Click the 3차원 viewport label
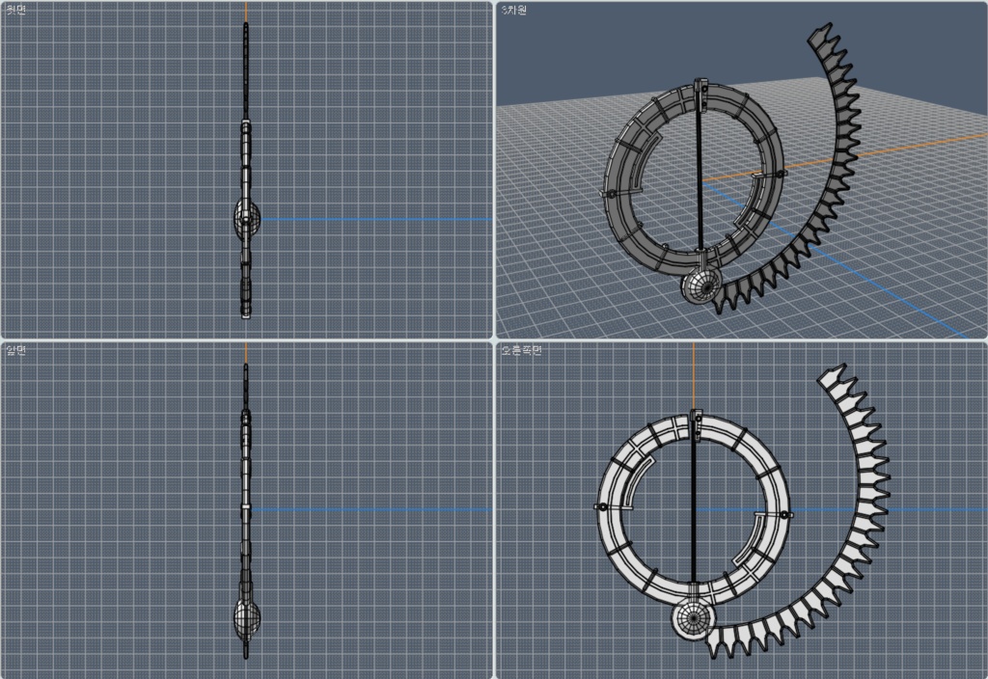 (515, 9)
